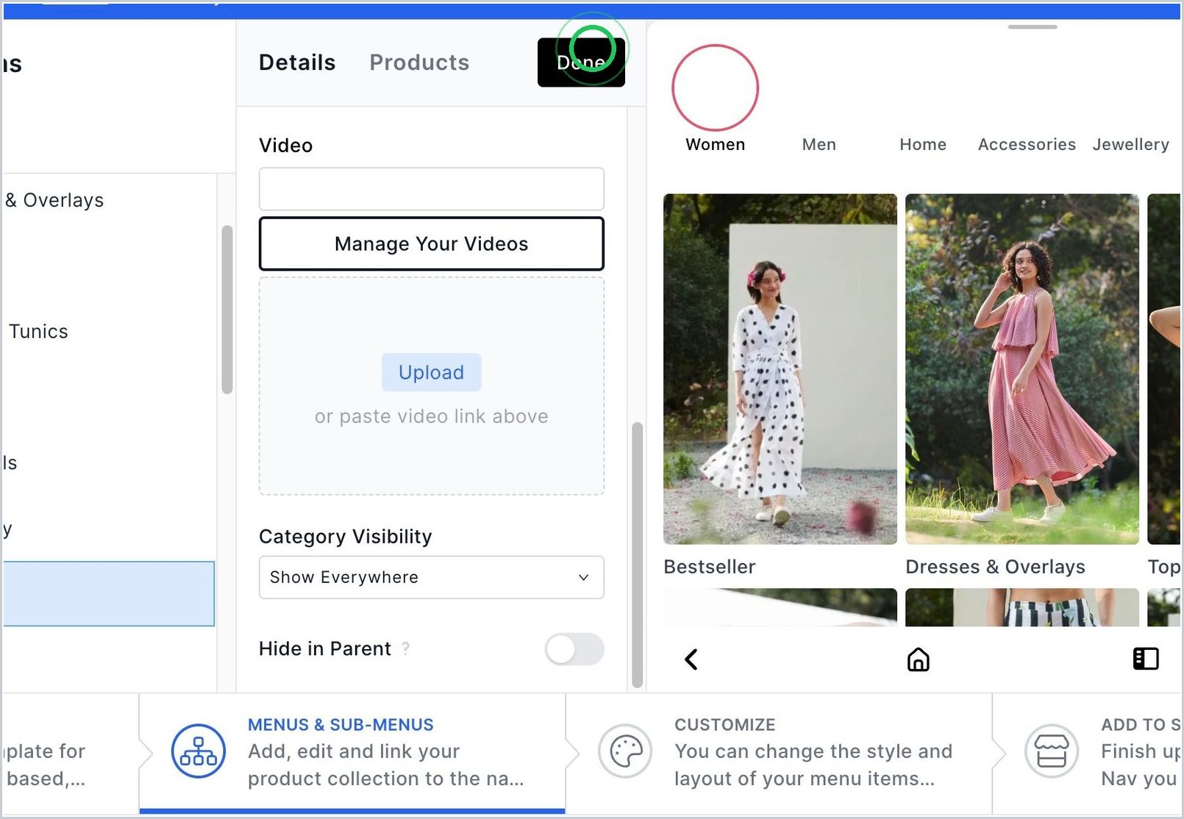Click the Customize palette icon
Viewport: 1184px width, 819px height.
(625, 751)
